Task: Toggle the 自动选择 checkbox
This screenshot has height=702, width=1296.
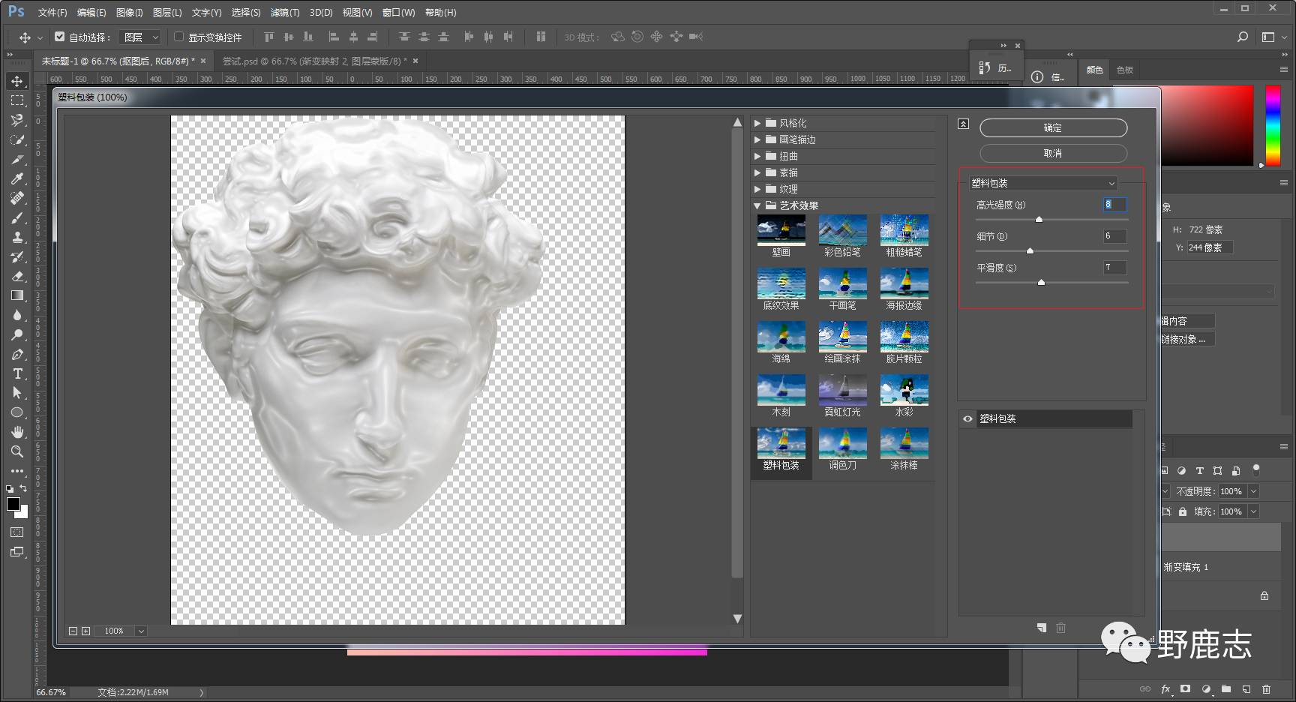Action: tap(60, 37)
